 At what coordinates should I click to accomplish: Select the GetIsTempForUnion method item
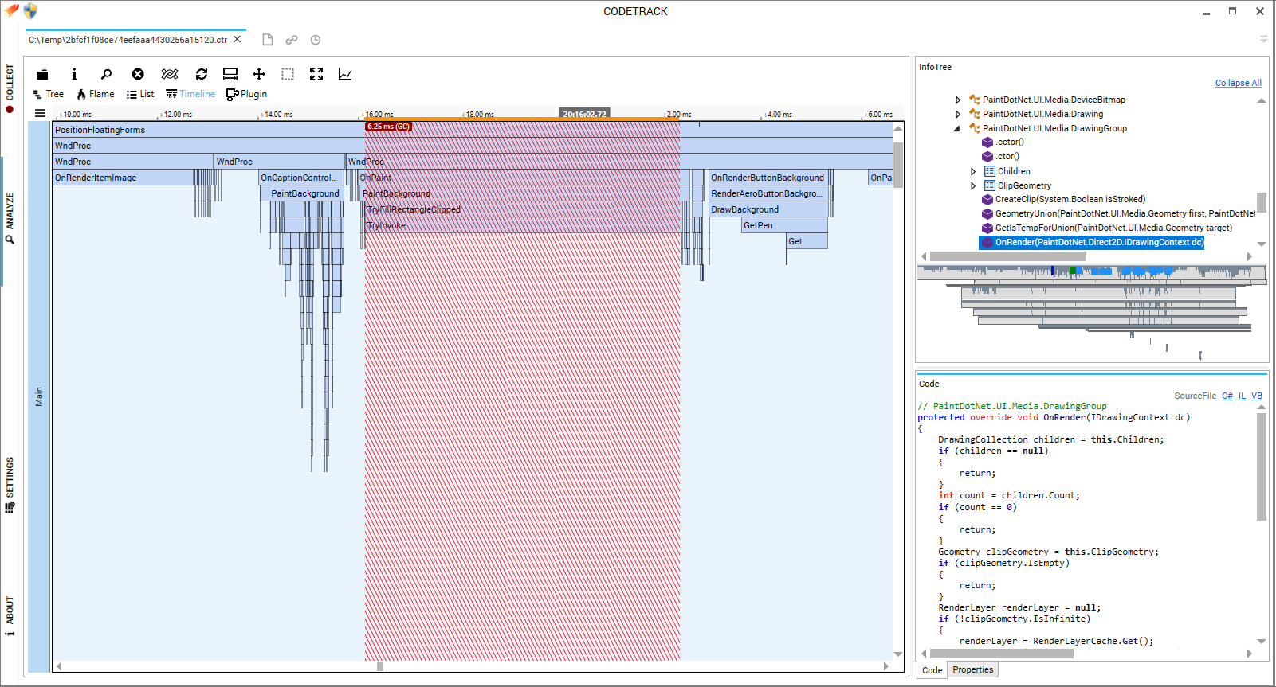point(1107,228)
